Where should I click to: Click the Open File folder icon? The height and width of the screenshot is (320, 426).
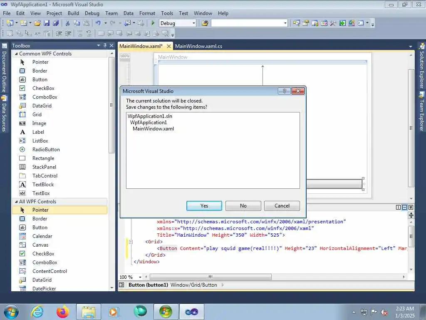click(37, 23)
